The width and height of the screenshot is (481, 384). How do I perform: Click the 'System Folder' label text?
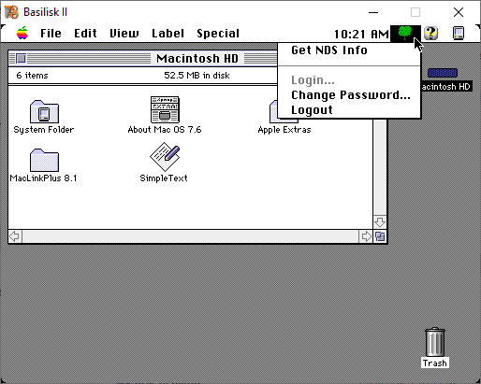click(44, 130)
